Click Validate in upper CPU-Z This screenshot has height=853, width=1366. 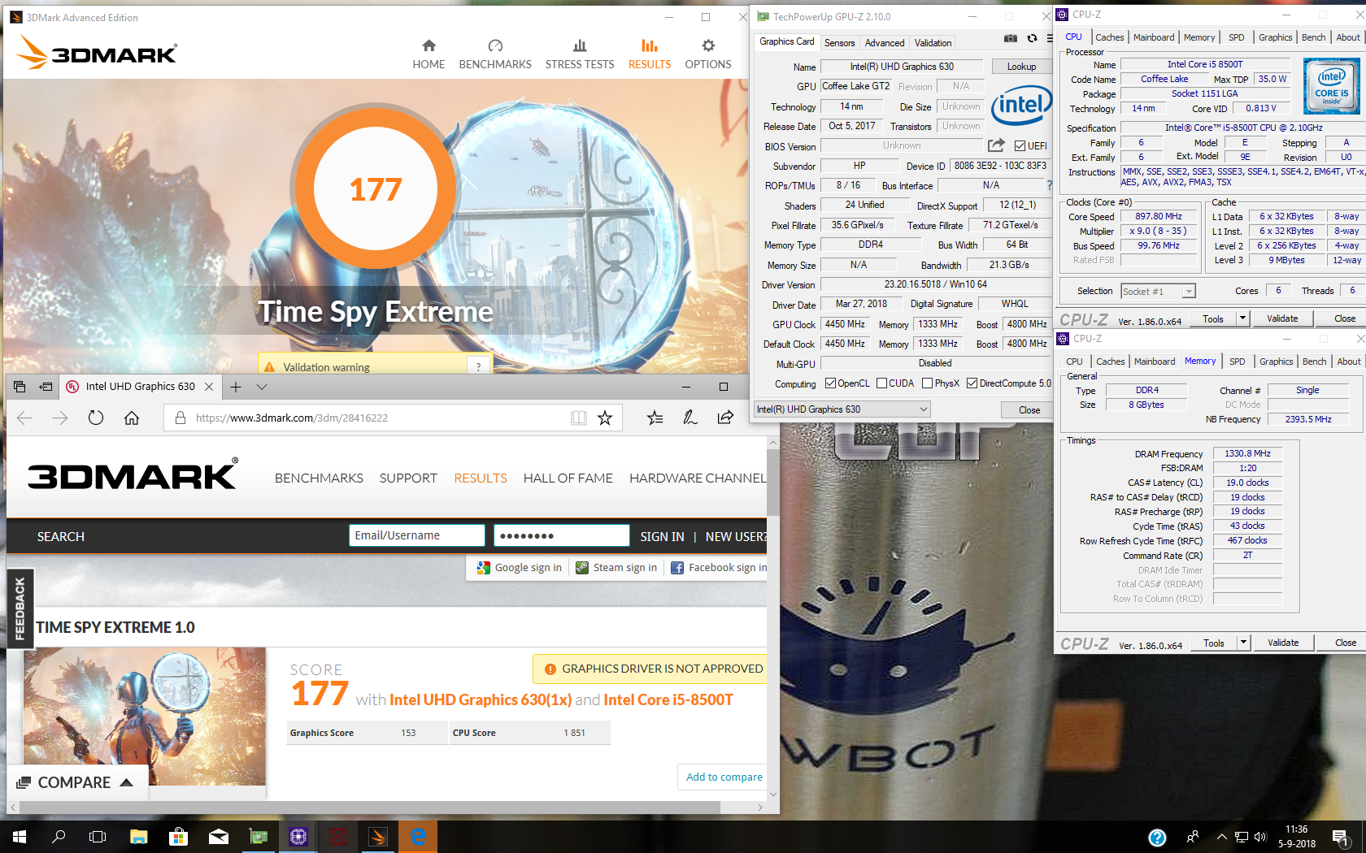pyautogui.click(x=1282, y=318)
